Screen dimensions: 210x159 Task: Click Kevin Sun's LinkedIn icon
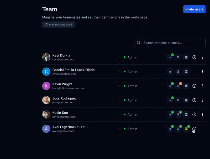170,114
